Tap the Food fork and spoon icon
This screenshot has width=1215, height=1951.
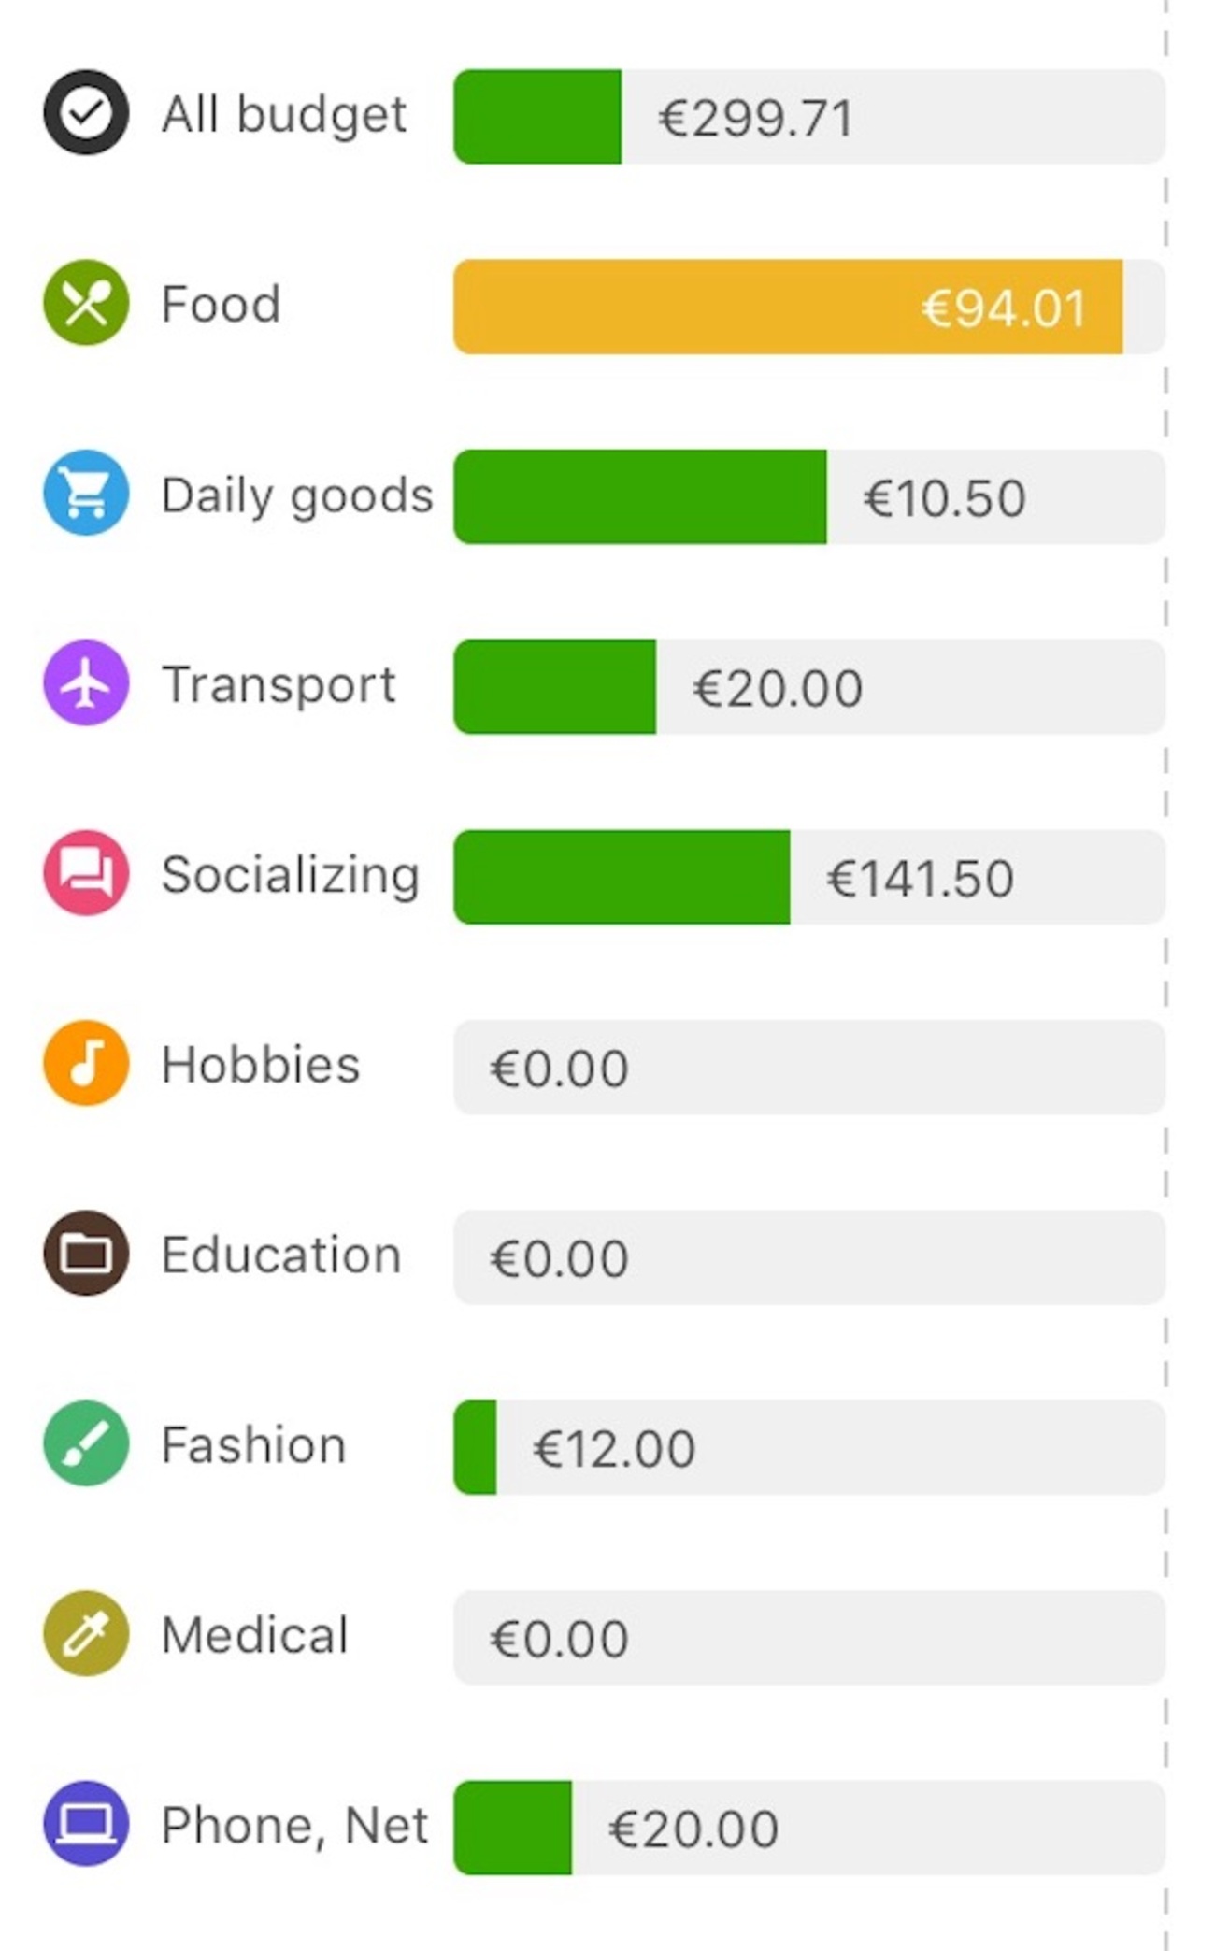[86, 303]
